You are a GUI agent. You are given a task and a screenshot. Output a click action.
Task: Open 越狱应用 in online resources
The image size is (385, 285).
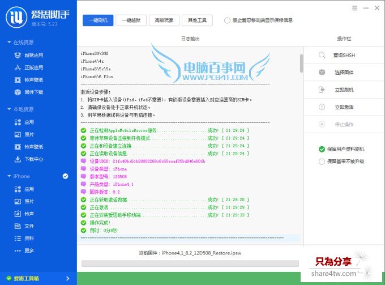[x=29, y=56]
